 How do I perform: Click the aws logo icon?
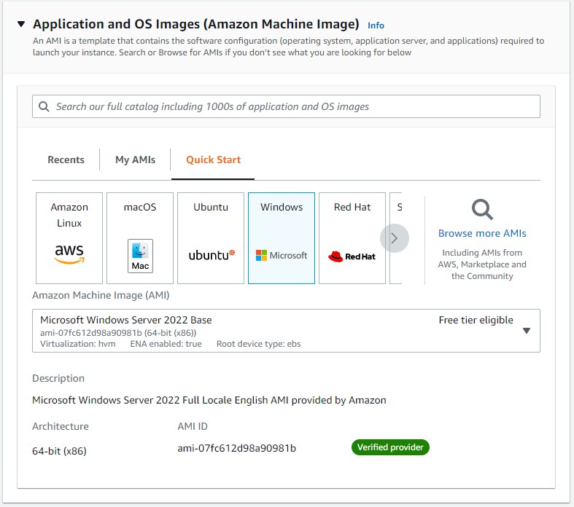coord(69,254)
